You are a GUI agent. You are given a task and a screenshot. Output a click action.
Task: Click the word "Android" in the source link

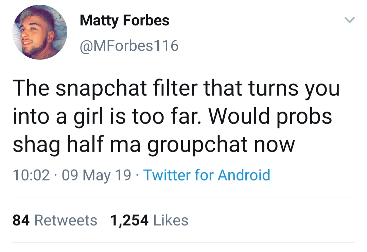coord(244,175)
